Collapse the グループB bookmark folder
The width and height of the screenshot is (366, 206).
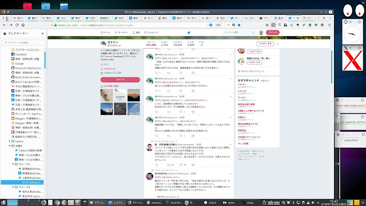[13, 187]
